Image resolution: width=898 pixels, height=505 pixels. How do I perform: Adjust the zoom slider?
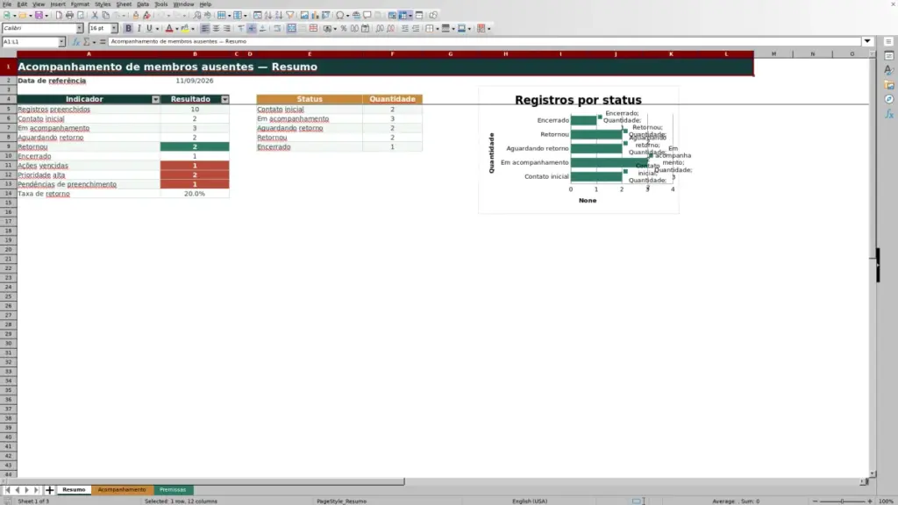click(x=842, y=501)
